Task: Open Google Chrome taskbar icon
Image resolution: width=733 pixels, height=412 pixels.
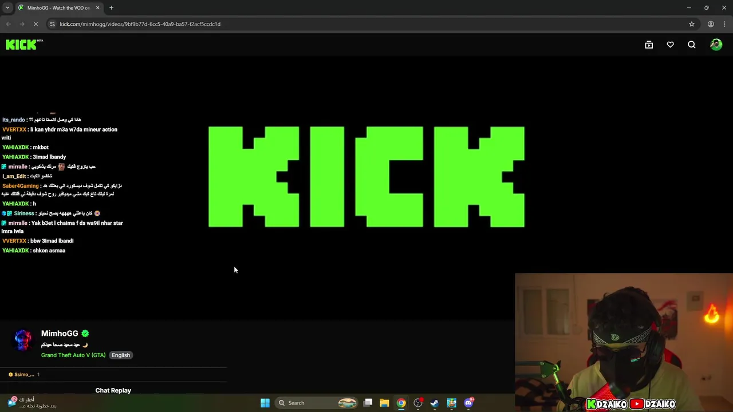Action: click(401, 403)
